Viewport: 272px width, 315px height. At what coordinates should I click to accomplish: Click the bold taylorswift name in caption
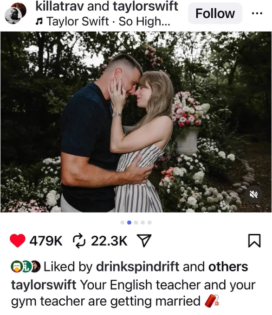tap(44, 285)
